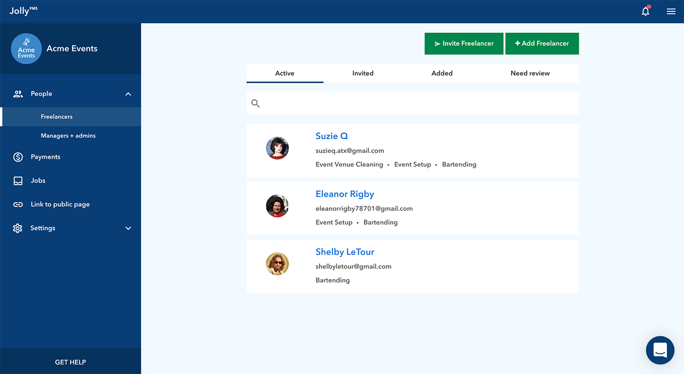This screenshot has height=374, width=684.
Task: Click the Jobs inbox icon
Action: click(x=18, y=180)
